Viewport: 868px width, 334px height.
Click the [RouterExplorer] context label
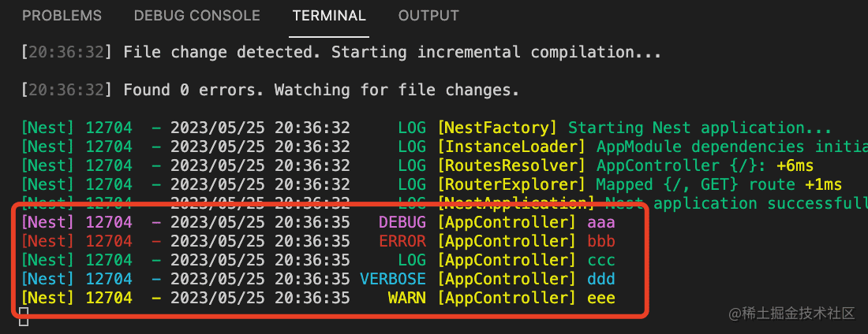click(x=512, y=184)
